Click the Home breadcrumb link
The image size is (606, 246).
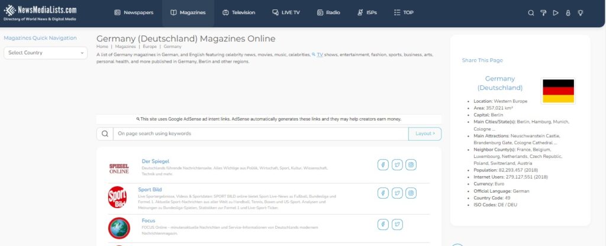(102, 46)
